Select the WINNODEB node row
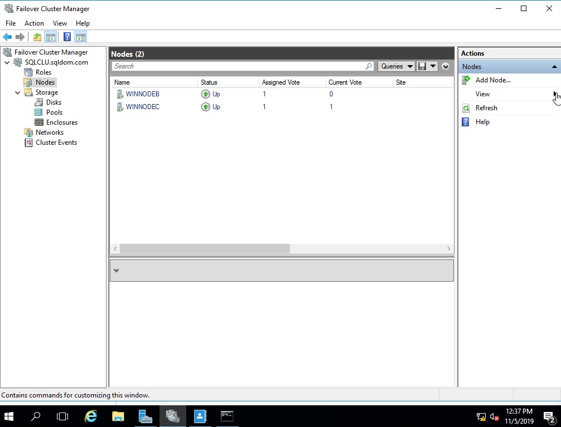561x427 pixels. (x=282, y=94)
